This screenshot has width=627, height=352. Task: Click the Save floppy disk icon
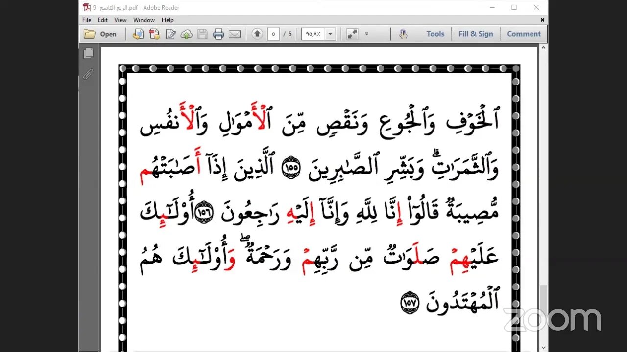(x=202, y=34)
